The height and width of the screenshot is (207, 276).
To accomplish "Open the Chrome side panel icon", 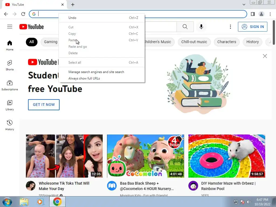I will point(253,14).
